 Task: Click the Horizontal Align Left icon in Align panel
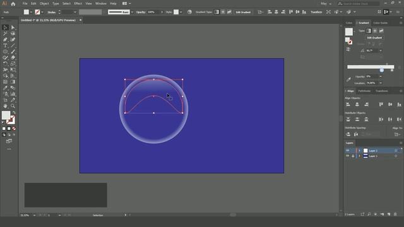pyautogui.click(x=348, y=104)
